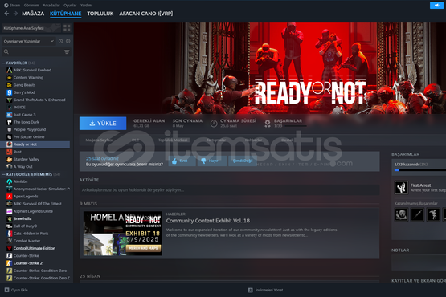The height and width of the screenshot is (297, 446).
Task: Open the Community Content Exhibit news thumbnail
Action: coord(123,234)
